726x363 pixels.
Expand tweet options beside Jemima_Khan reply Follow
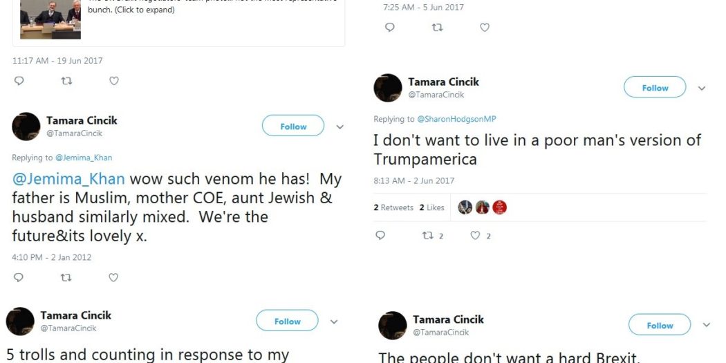340,127
